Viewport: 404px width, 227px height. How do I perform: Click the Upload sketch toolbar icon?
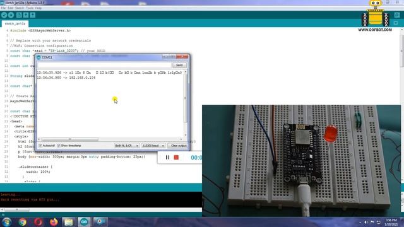pos(11,15)
